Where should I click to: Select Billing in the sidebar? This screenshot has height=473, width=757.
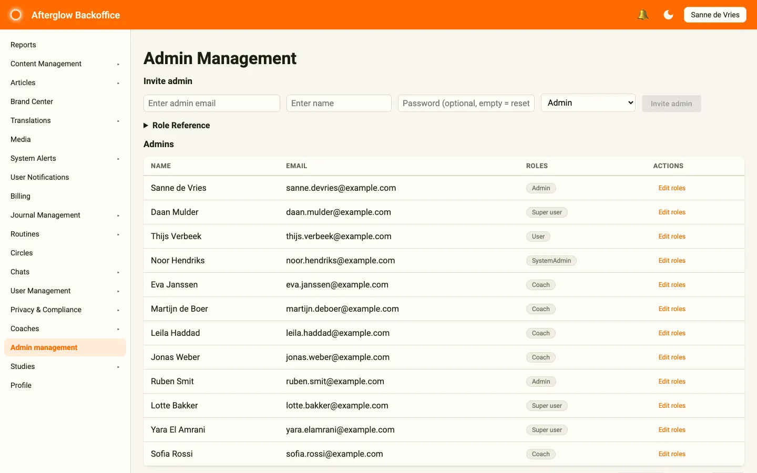[65, 196]
